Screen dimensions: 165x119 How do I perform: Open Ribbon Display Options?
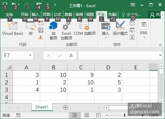coord(133,5)
